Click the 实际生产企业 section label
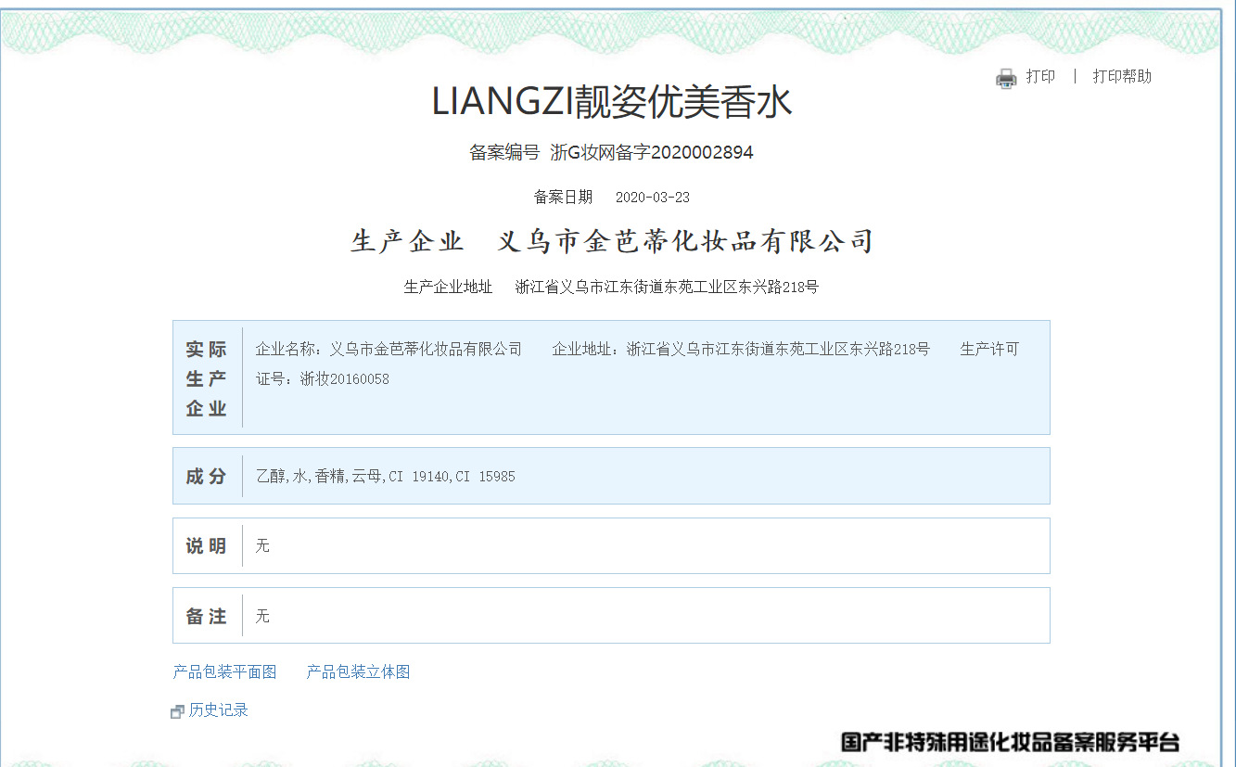The height and width of the screenshot is (767, 1236). 206,378
